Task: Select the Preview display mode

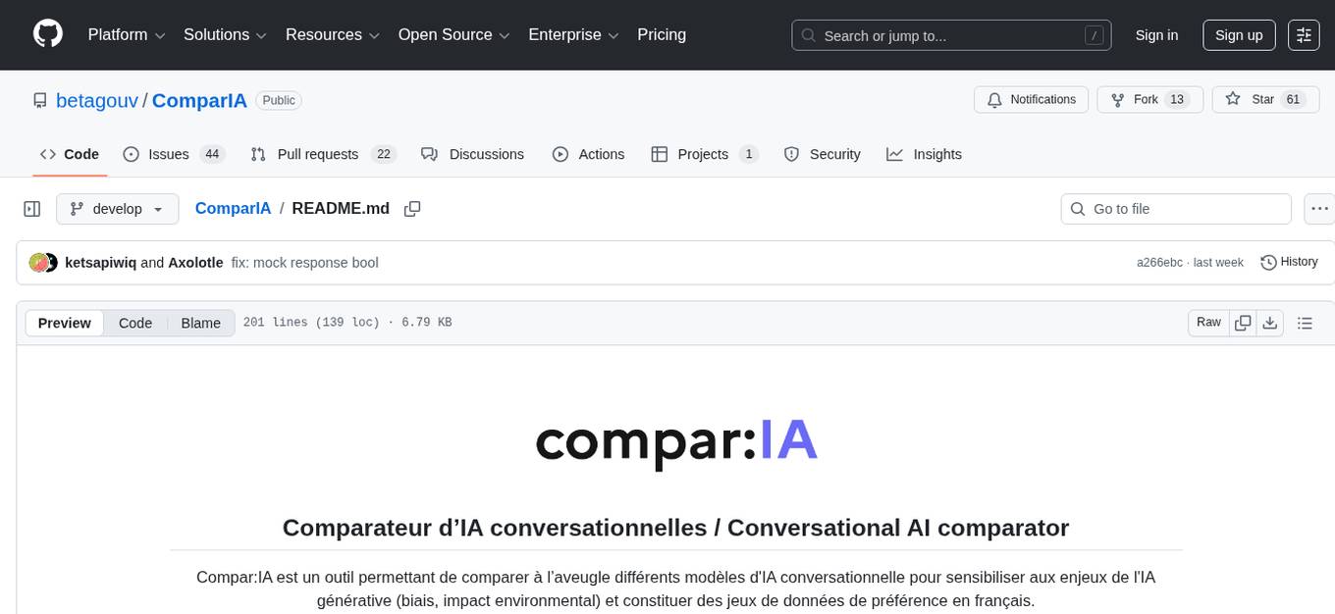Action: pos(64,323)
